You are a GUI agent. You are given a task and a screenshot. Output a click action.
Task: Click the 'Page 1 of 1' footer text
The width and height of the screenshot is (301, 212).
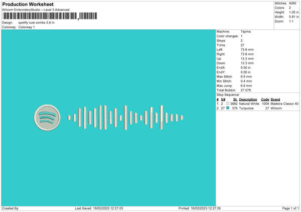290,208
